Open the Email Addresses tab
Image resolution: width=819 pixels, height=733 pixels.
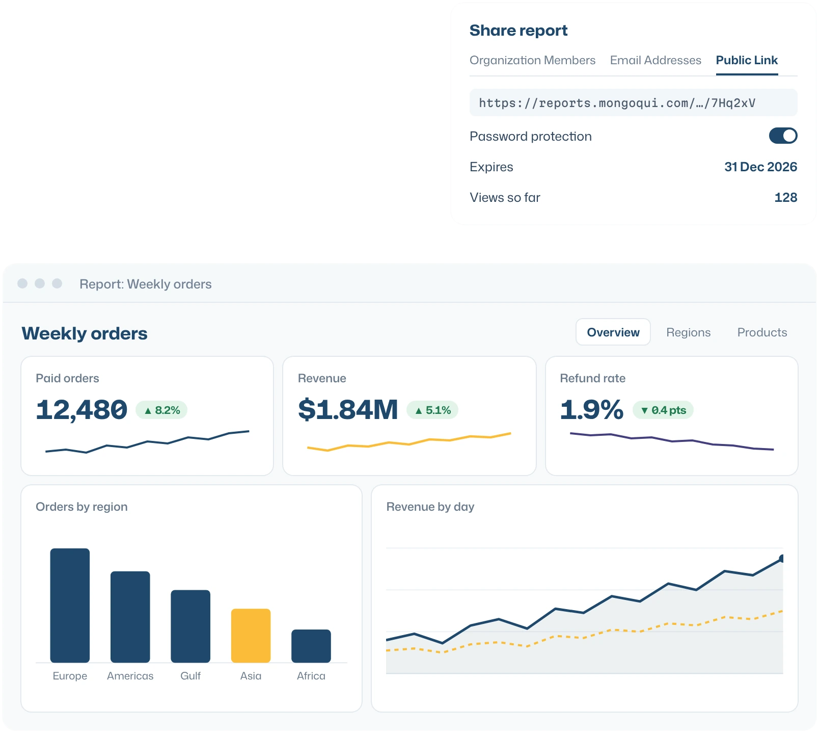click(656, 60)
